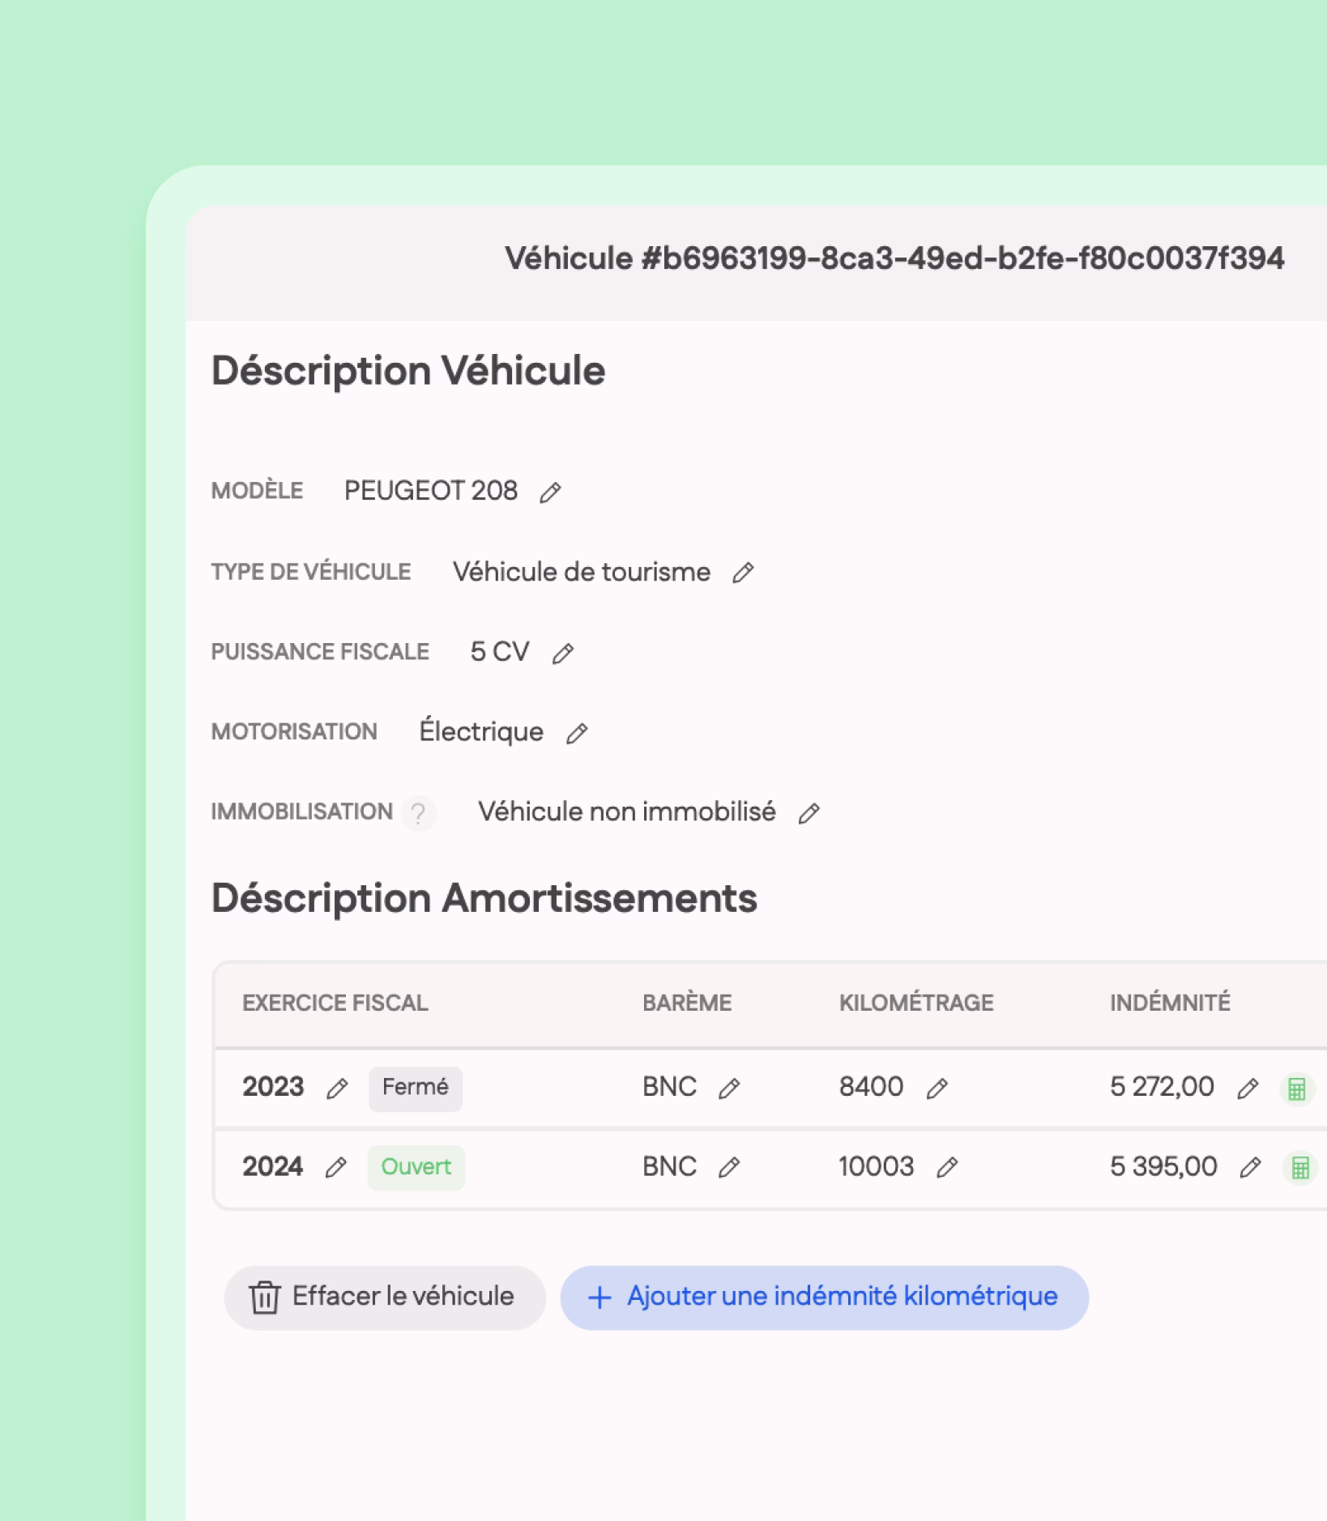Click the Véhicule de tourisme value

coord(582,572)
